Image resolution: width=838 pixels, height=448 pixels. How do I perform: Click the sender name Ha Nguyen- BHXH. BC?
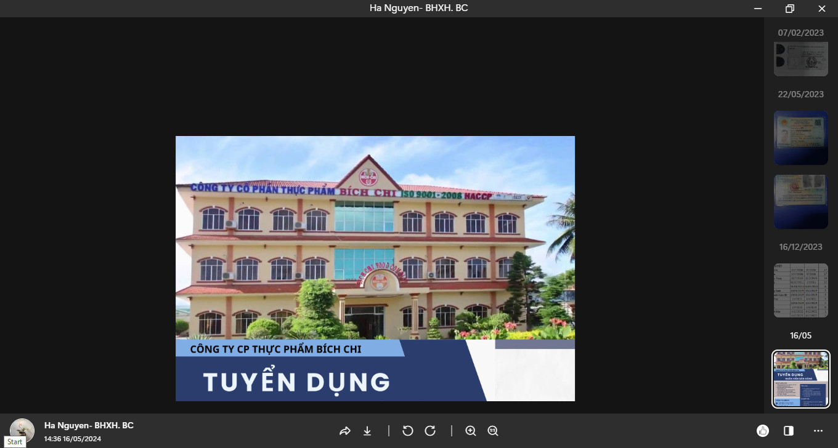tap(89, 425)
